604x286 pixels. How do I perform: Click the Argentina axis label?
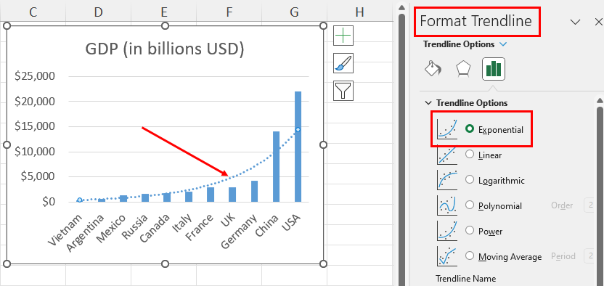[x=86, y=233]
